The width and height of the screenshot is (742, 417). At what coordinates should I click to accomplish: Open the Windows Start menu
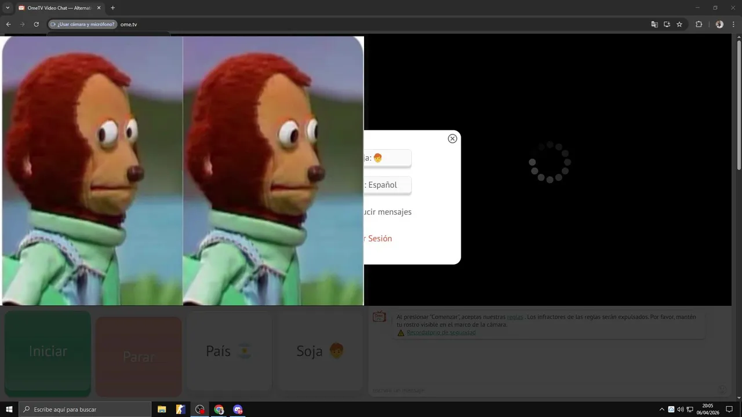pyautogui.click(x=9, y=409)
